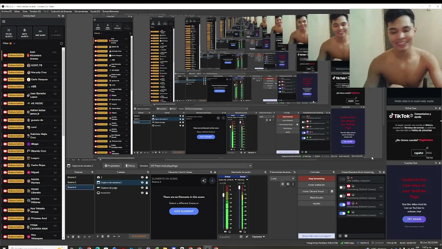
Task: Remove the selected source with the trash icon
Action: tap(103, 237)
